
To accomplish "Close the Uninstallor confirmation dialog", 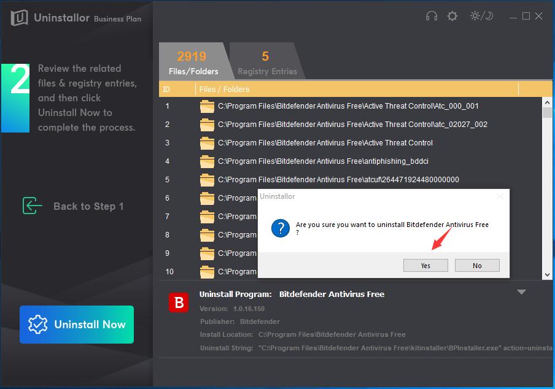I will coord(500,196).
